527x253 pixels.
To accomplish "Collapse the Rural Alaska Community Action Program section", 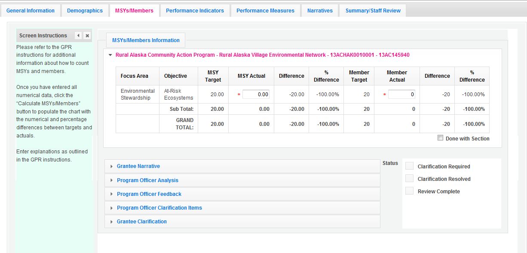I will [x=110, y=55].
